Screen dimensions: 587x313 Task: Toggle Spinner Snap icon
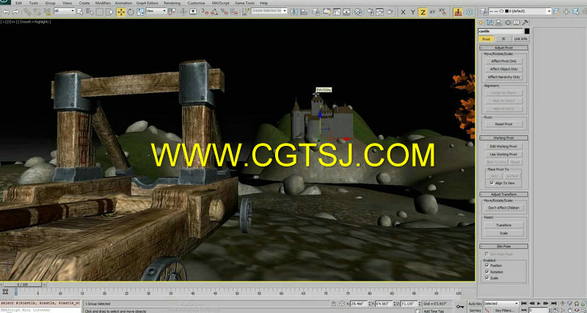click(233, 12)
